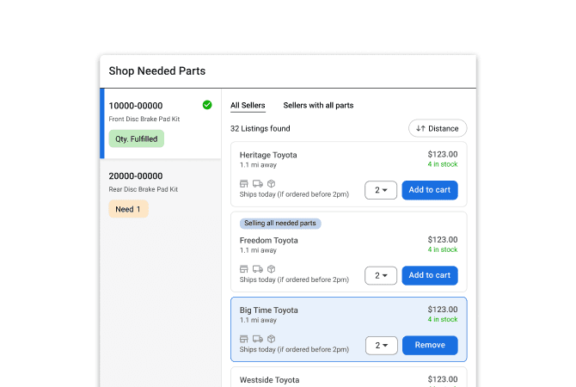Select part 20000-00000 Rear Disc Brake Pad Kit

161,194
